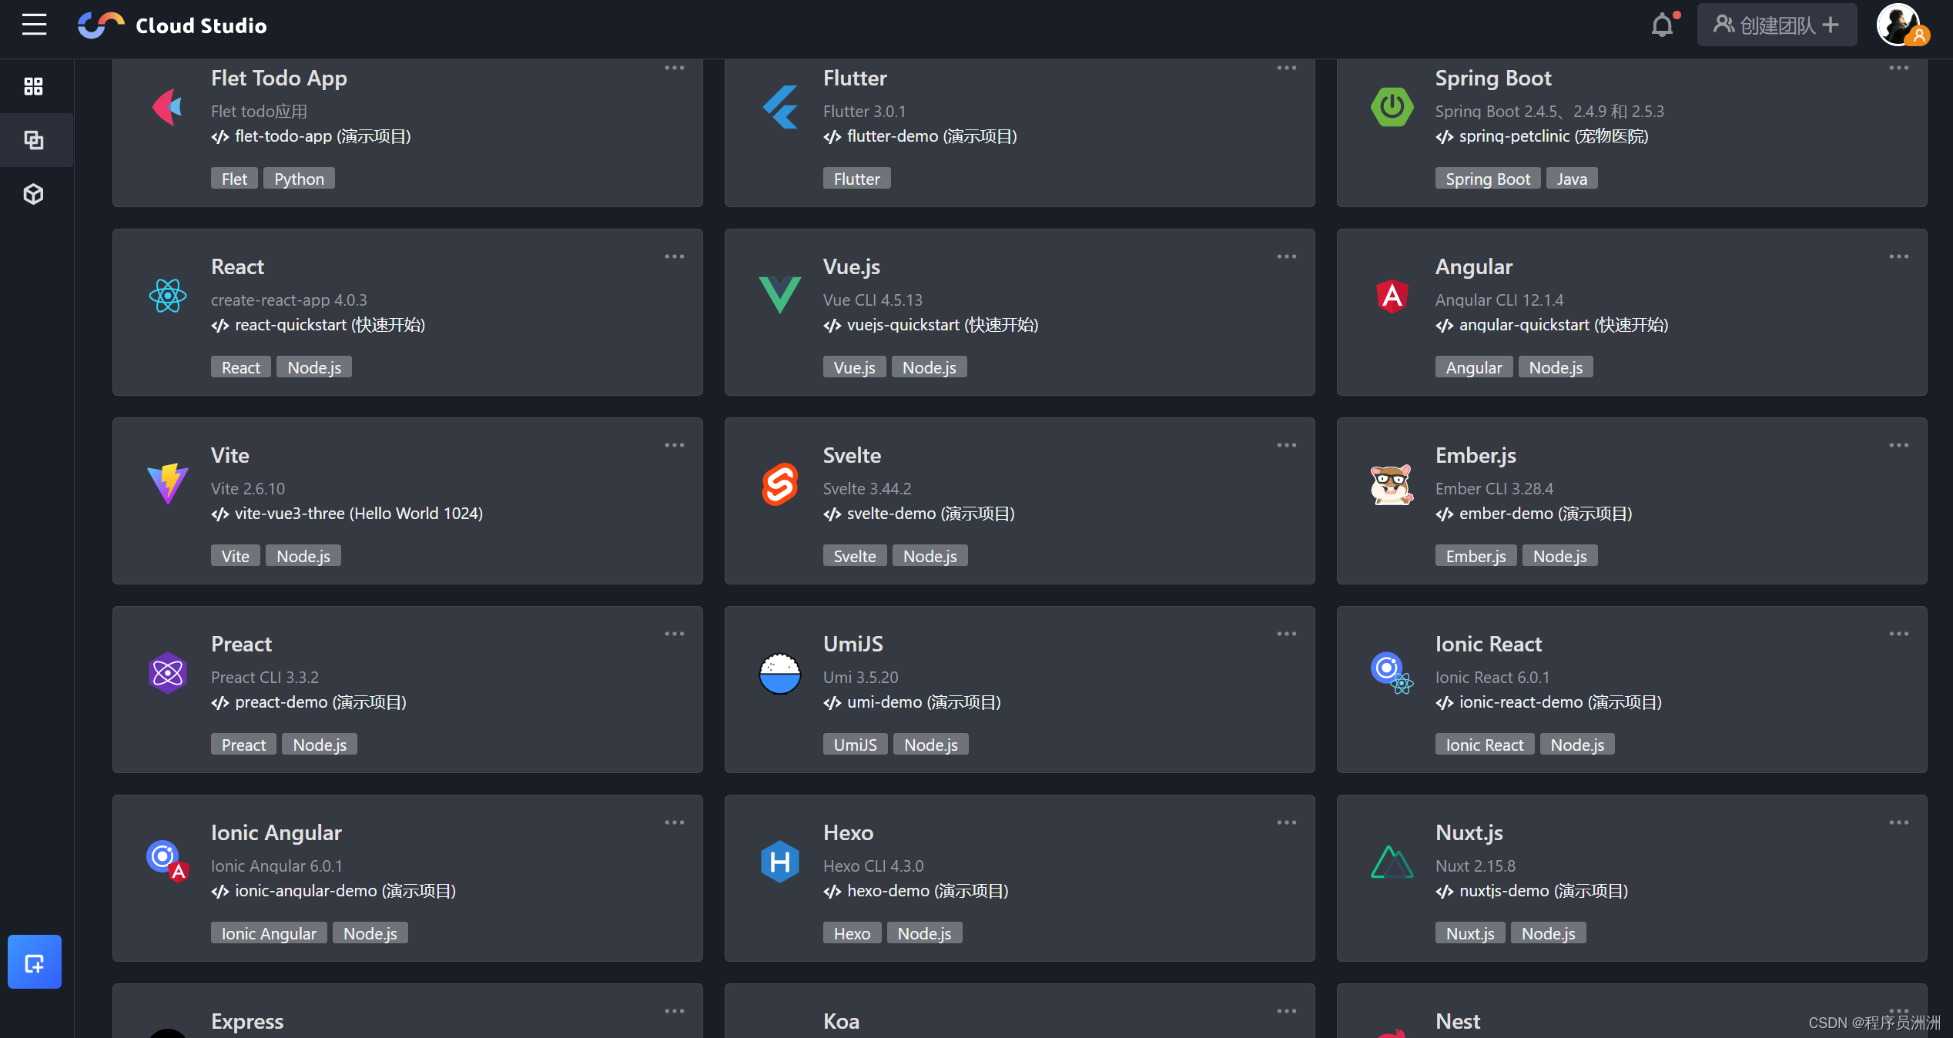Open more options for Angular card
This screenshot has height=1038, width=1953.
(1899, 256)
